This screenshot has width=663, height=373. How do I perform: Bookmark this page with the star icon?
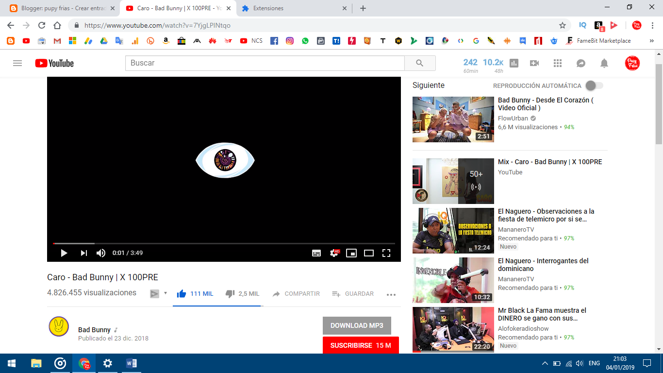click(x=563, y=25)
